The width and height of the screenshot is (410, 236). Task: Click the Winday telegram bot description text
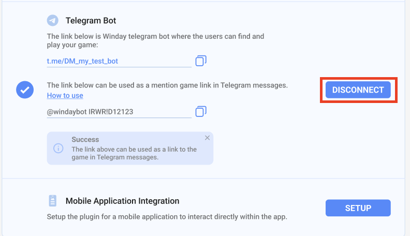155,40
